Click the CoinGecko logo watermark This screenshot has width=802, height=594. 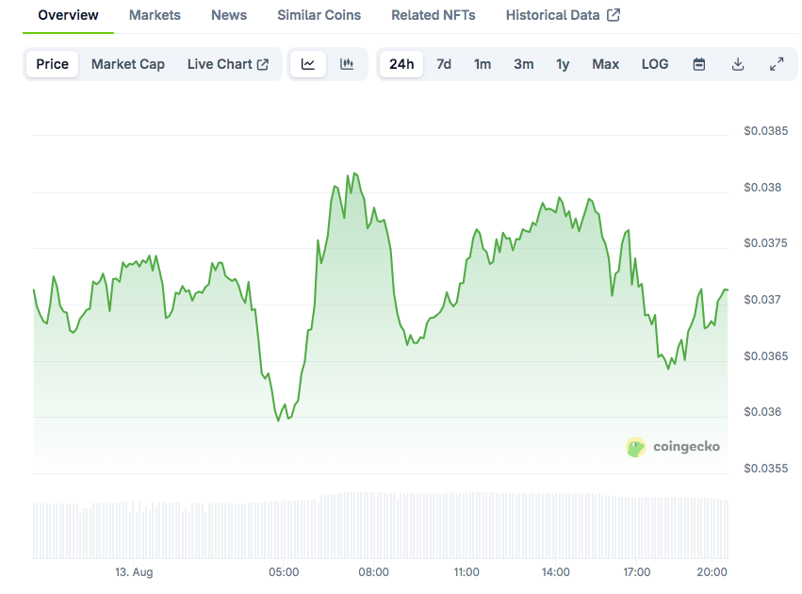coord(673,447)
